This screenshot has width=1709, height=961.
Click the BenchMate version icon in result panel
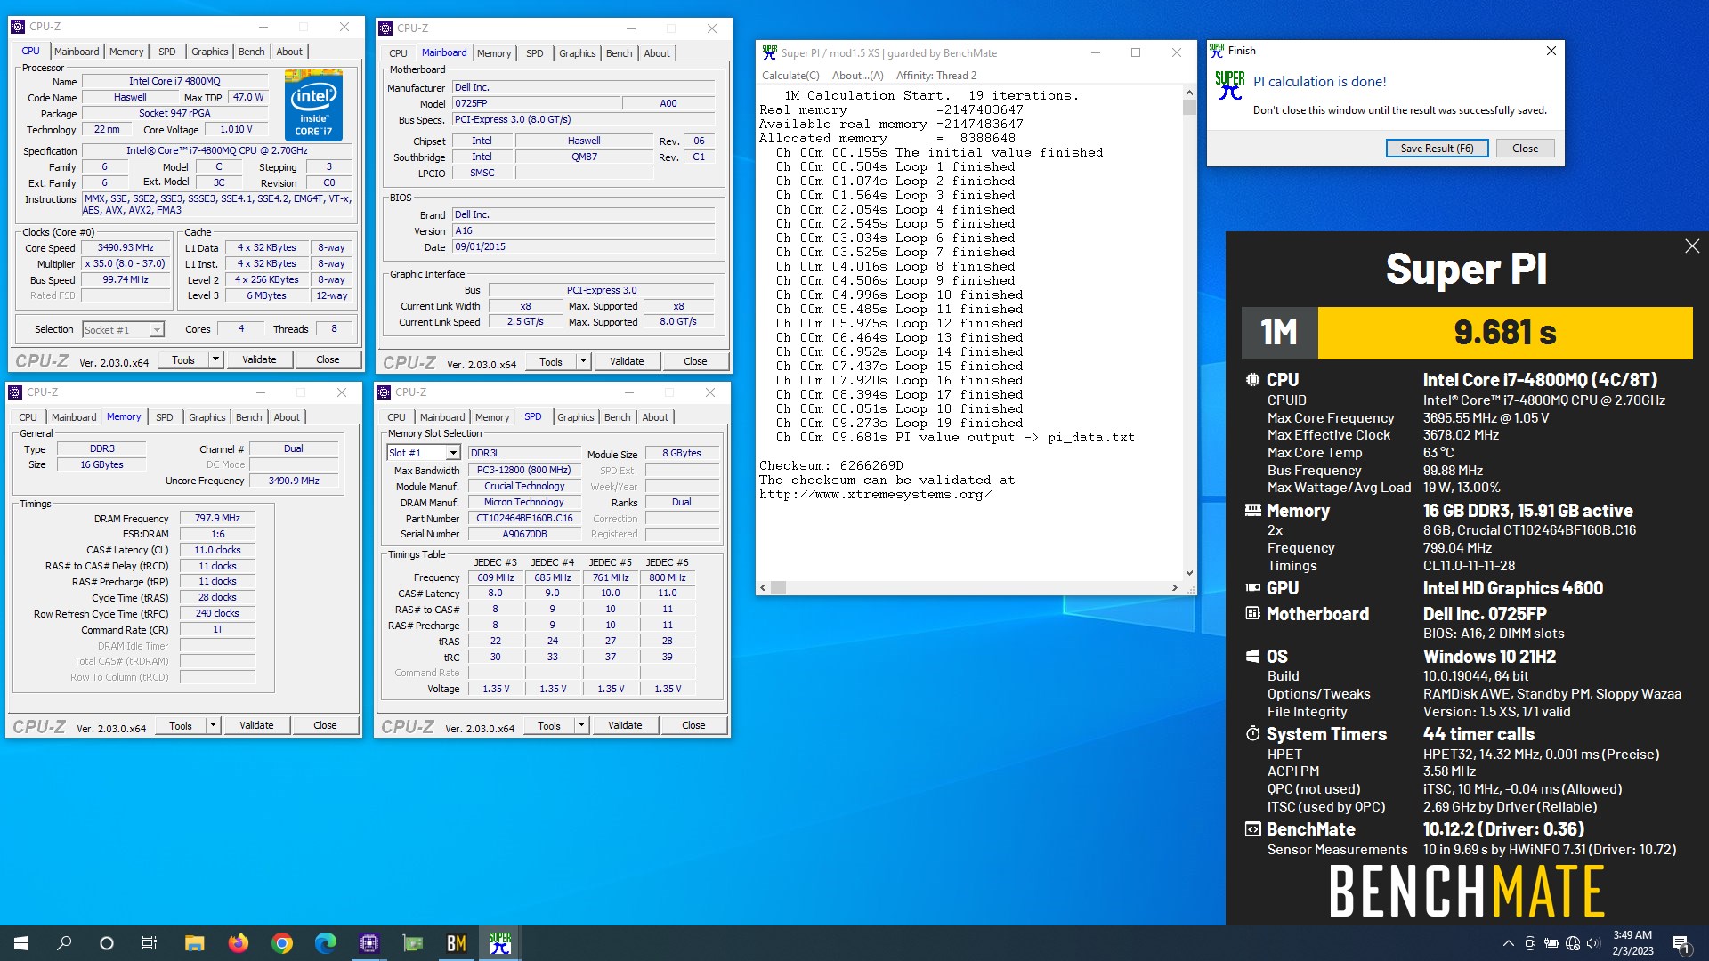1252,829
